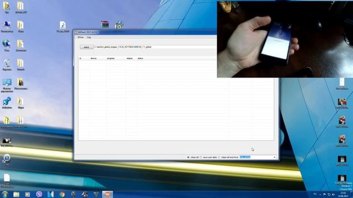This screenshot has height=198, width=353.
Task: Select the 'clean all and lock' option
Action: pyautogui.click(x=219, y=157)
